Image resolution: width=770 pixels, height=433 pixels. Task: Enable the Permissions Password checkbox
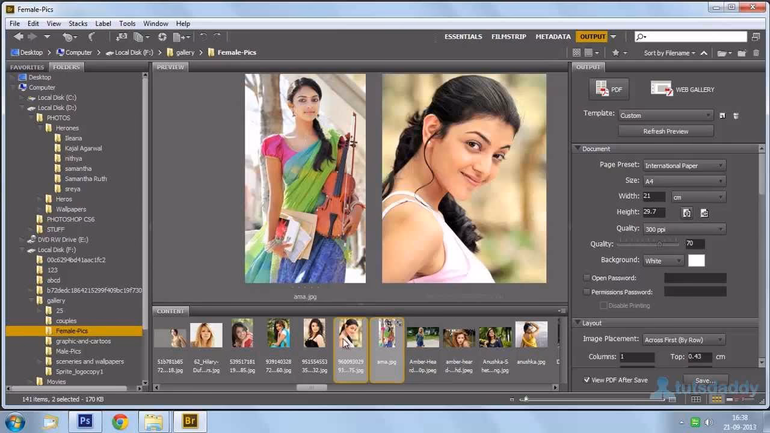coord(587,292)
